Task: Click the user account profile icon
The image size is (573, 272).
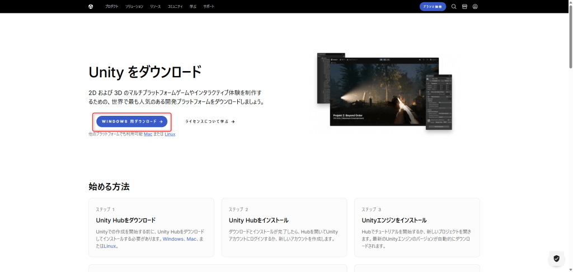Action: 475,7
